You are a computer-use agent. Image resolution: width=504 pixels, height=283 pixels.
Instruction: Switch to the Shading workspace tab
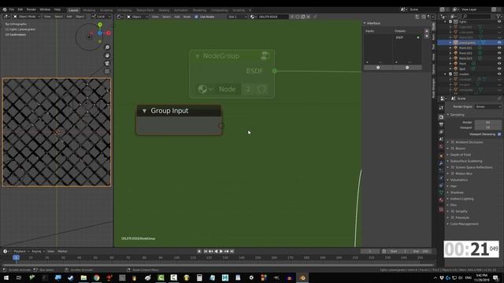164,10
